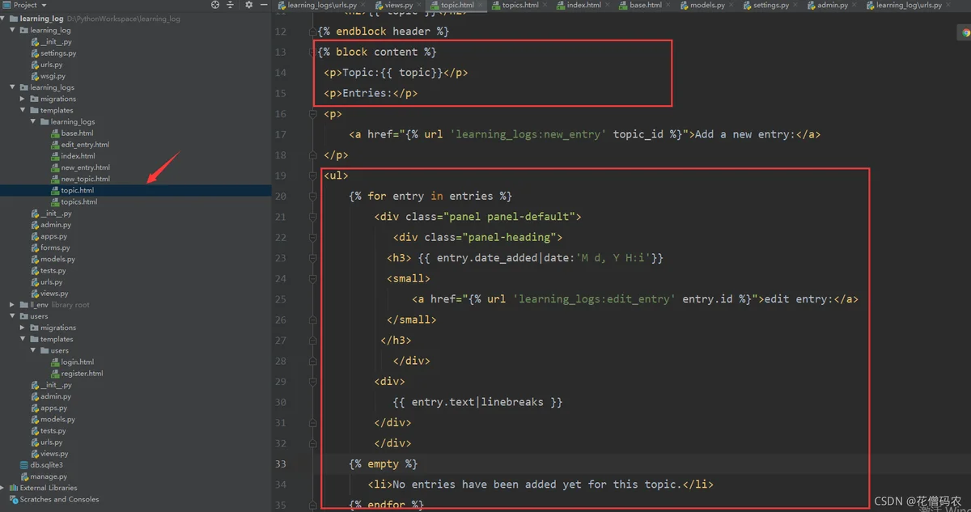This screenshot has width=971, height=512.
Task: Click the login.html file icon
Action: (55, 362)
